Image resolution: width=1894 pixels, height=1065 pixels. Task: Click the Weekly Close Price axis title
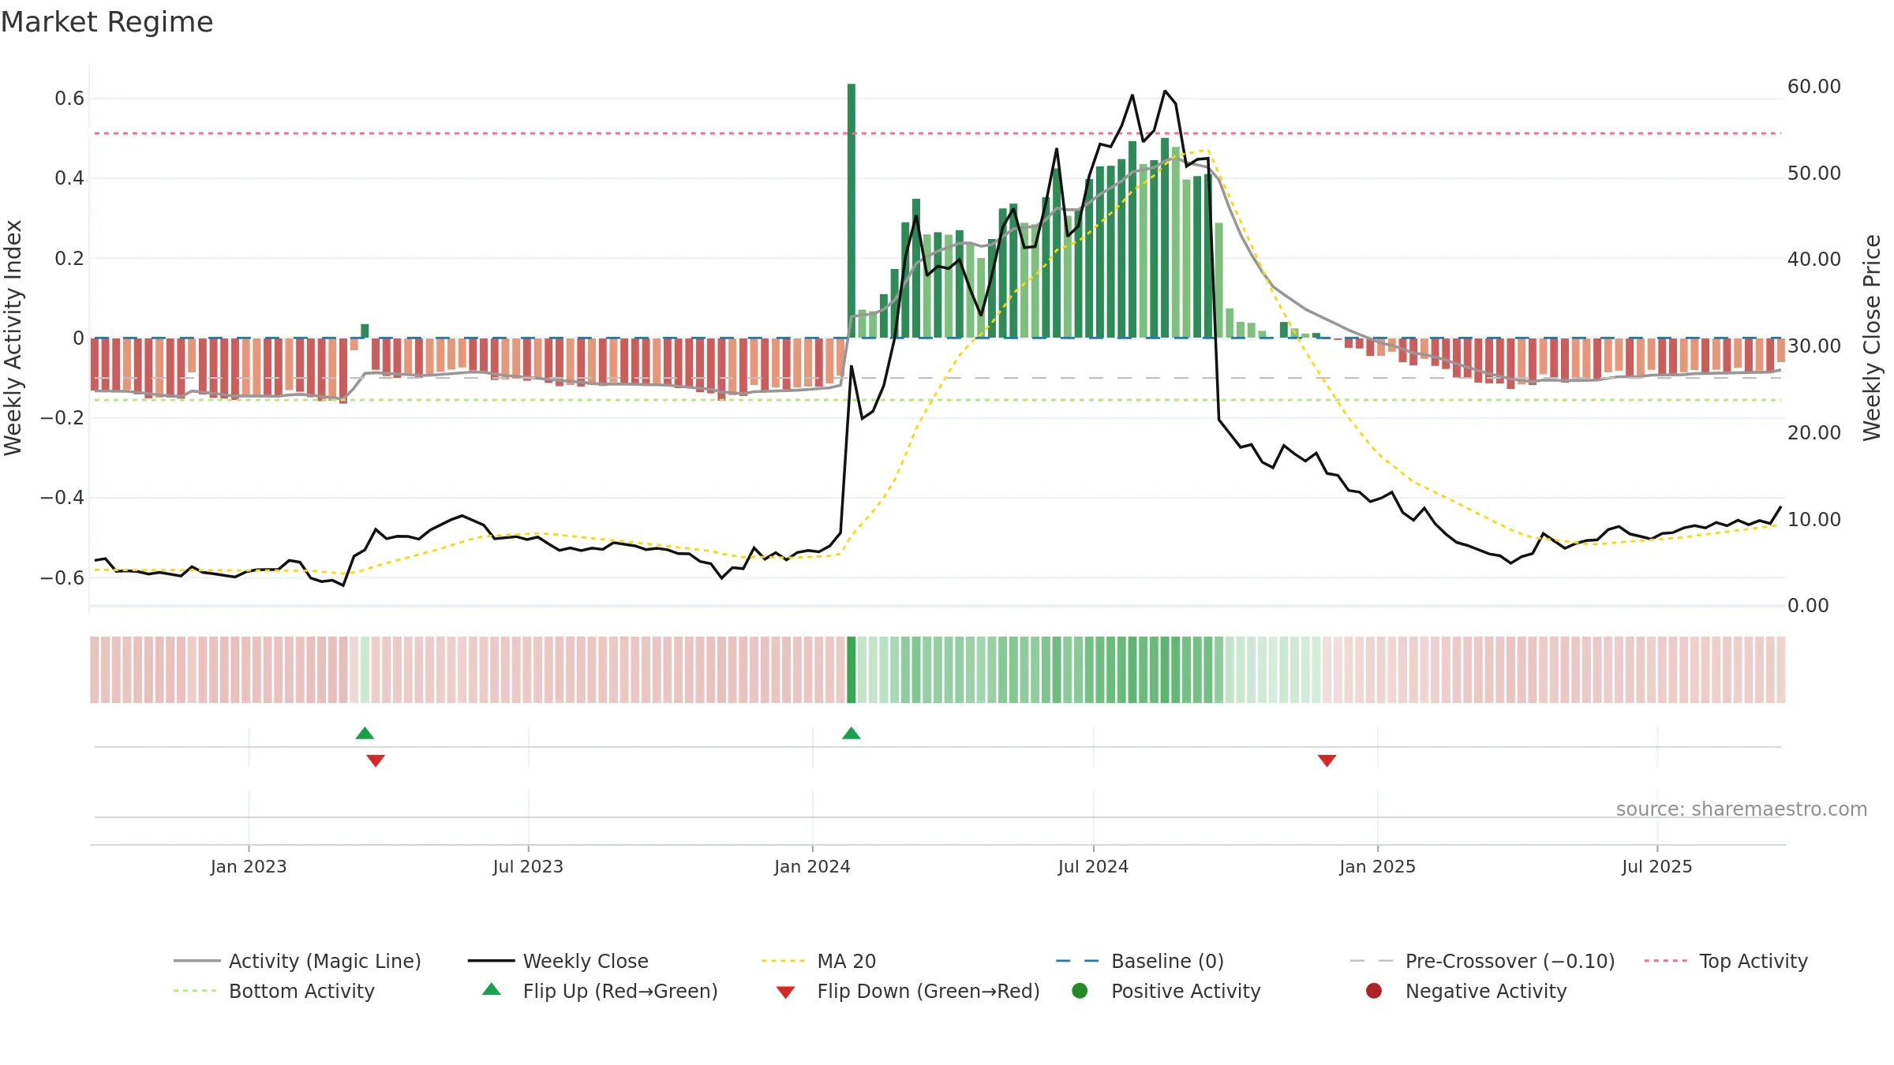point(1872,338)
